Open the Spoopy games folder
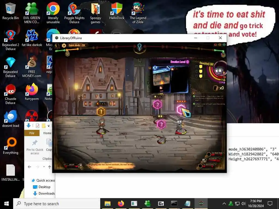 point(96,13)
